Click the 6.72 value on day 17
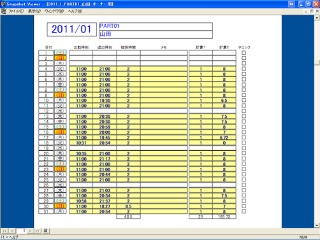 point(224,138)
